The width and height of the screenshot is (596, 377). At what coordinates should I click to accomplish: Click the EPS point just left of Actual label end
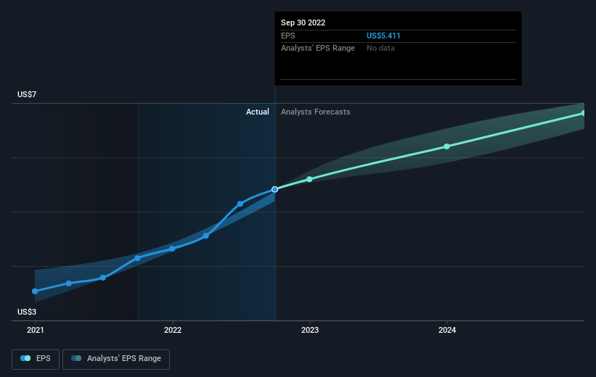tap(240, 204)
